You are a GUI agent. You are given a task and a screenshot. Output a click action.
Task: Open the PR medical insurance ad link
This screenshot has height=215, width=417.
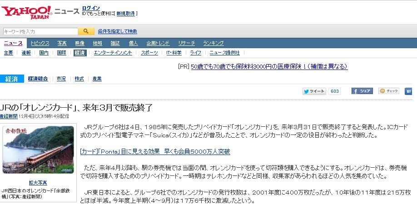269,66
